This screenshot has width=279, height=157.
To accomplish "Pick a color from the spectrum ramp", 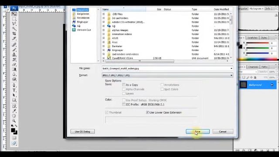I will pos(258,59).
